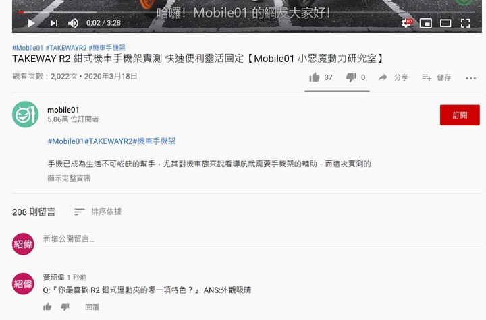Toggle theater mode view

coord(446,23)
